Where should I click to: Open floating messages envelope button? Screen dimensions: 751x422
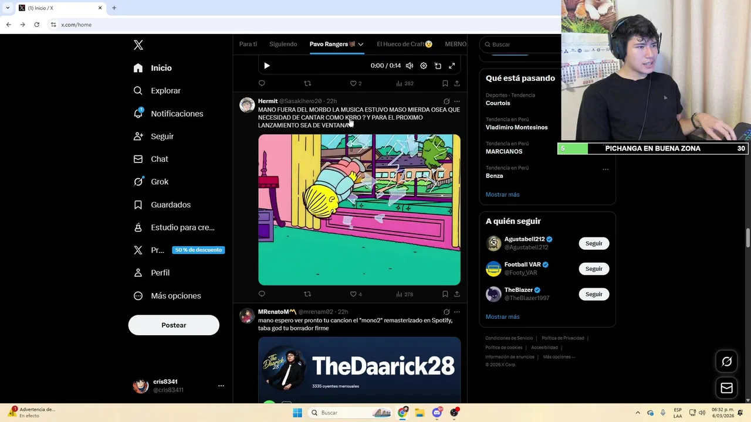(726, 388)
